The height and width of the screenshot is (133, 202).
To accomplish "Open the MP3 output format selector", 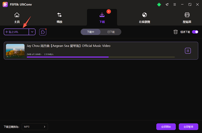I will [35, 127].
